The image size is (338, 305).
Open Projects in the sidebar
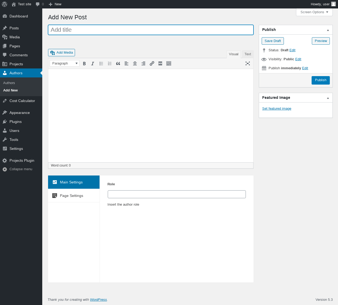[21, 64]
